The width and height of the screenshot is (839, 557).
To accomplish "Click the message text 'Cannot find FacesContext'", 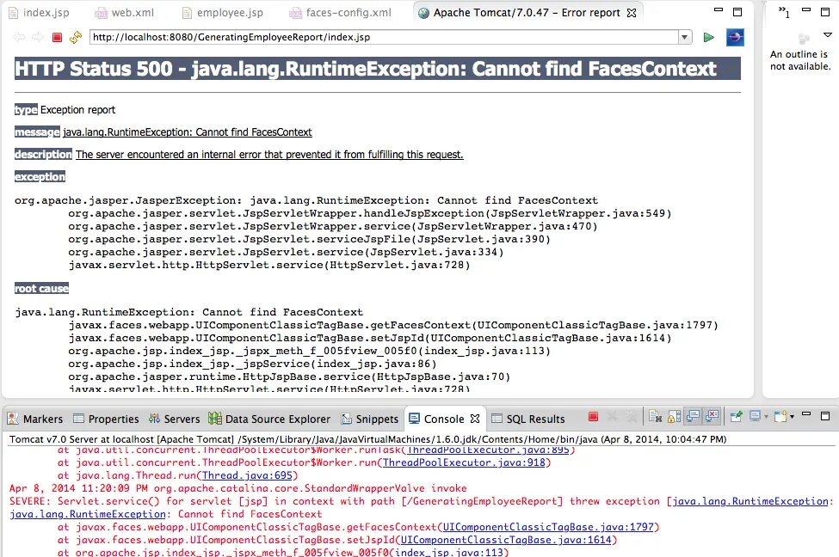I will pos(254,132).
